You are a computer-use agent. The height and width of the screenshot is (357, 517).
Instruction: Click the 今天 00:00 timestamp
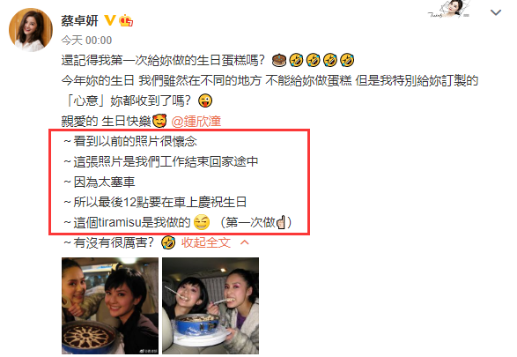tap(86, 41)
